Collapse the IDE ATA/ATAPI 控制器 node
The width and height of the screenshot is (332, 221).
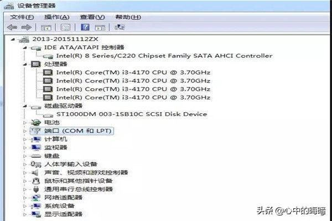click(25, 48)
